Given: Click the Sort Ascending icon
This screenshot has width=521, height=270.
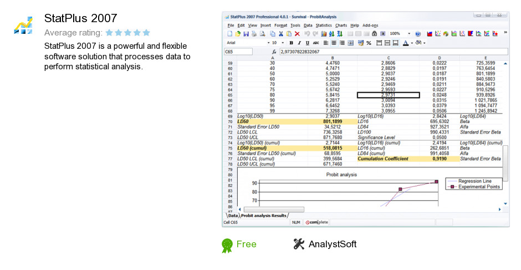Looking at the screenshot, I should coord(331,34).
